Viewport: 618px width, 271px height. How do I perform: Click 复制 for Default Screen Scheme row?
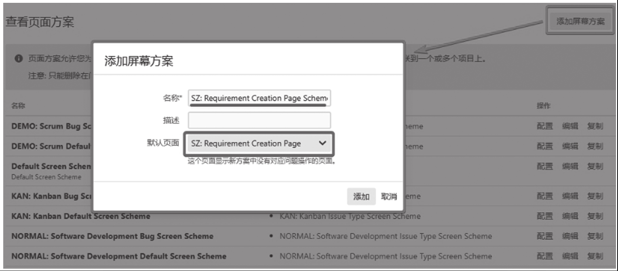click(x=595, y=166)
